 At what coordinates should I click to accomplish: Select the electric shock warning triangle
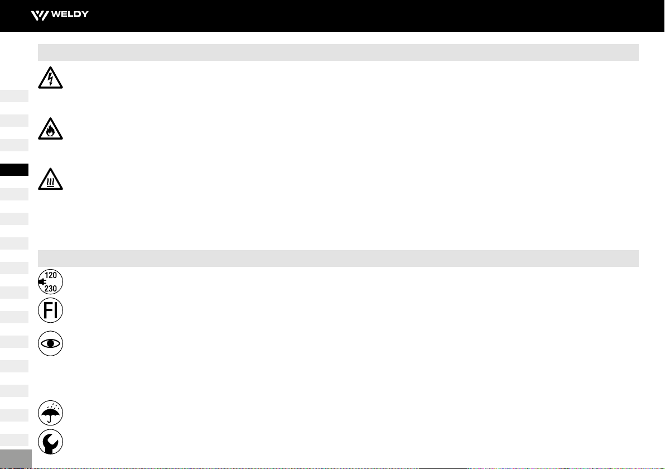click(50, 78)
